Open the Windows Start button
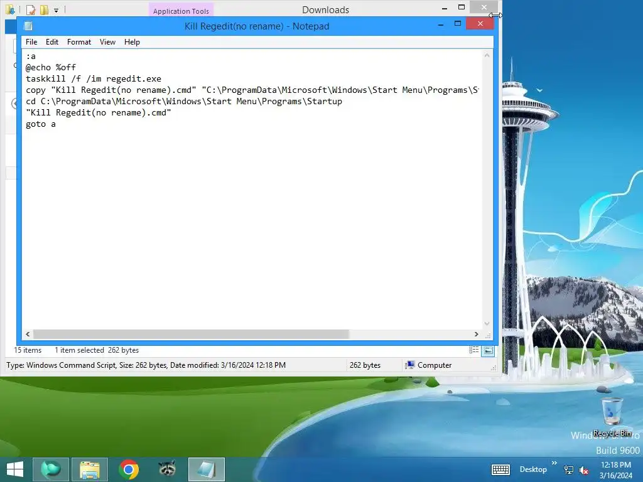Screen dimensions: 643x482 coord(15,469)
